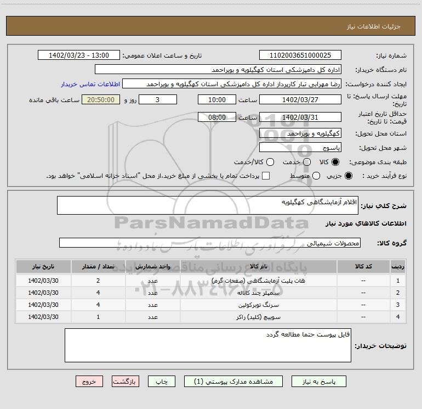Click the تاریخ نیاز column header
The height and width of the screenshot is (409, 422).
pyautogui.click(x=43, y=266)
